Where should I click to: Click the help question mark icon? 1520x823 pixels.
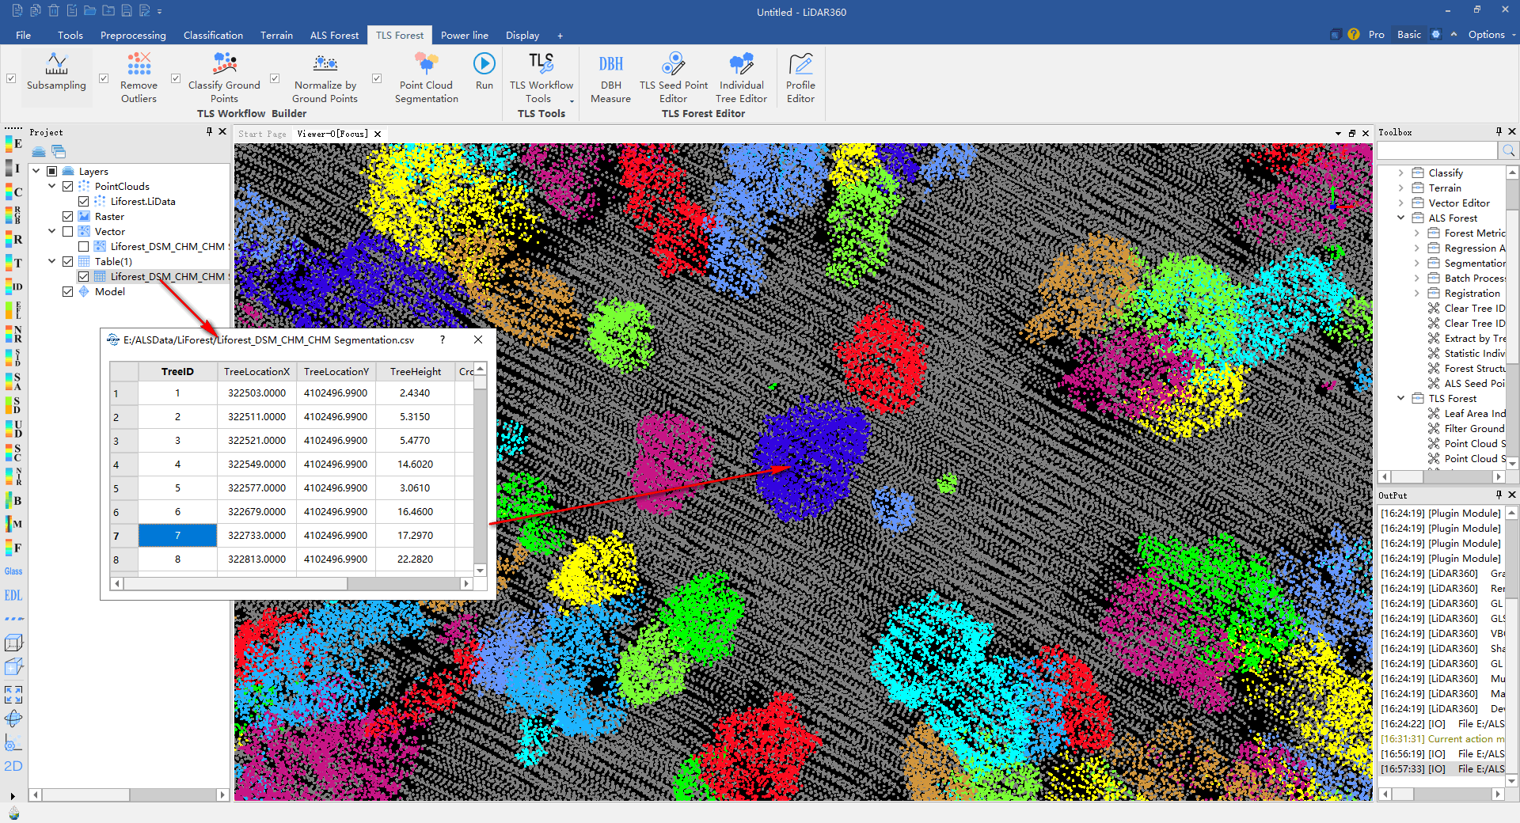(x=1354, y=34)
